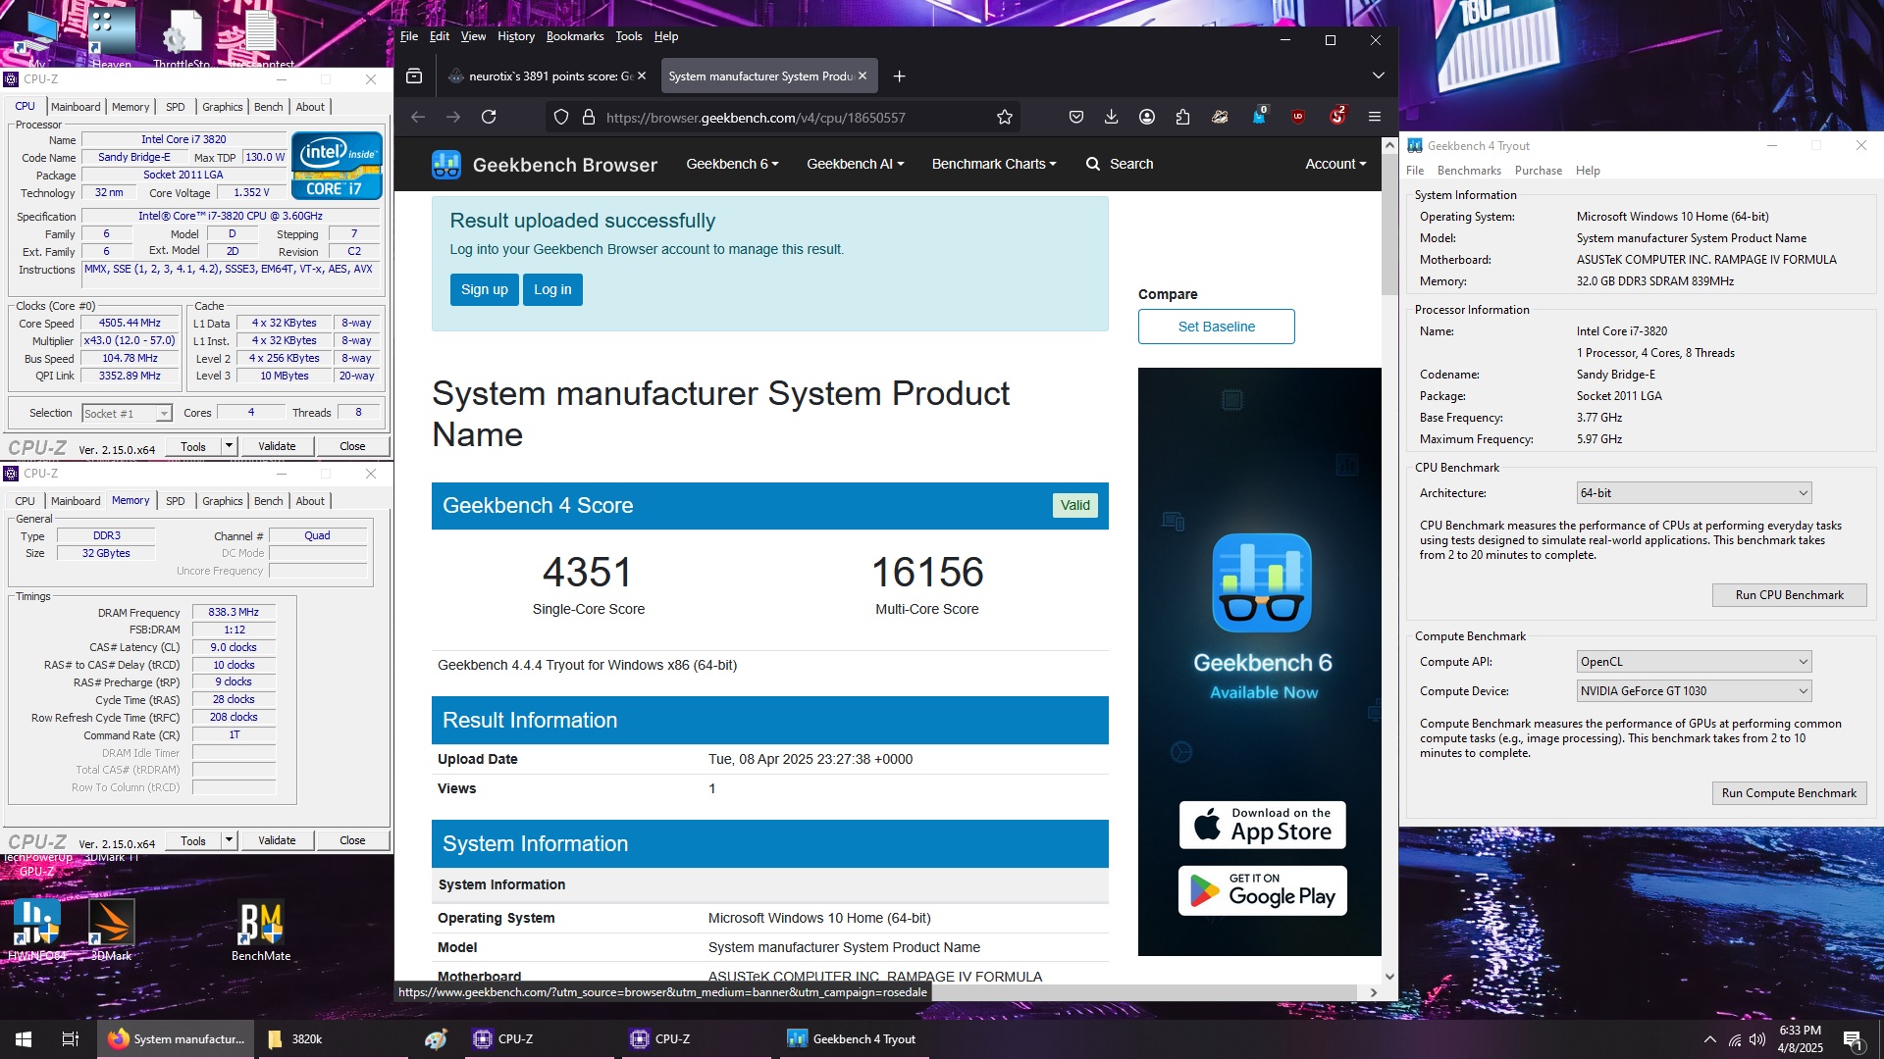Click the browser forward arrow
Image resolution: width=1884 pixels, height=1059 pixels.
453,117
